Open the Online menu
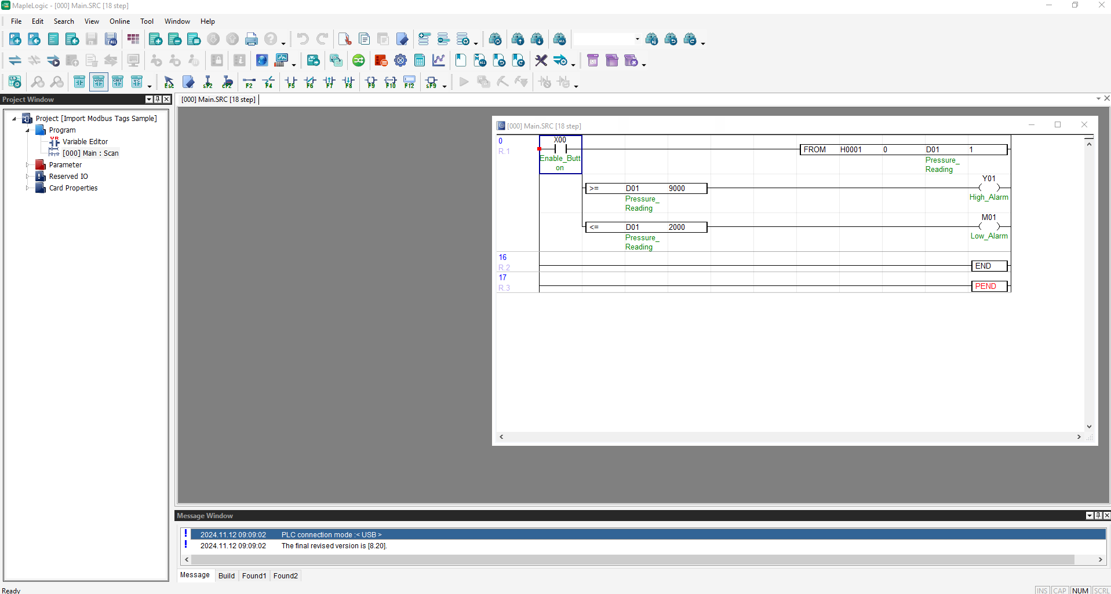The width and height of the screenshot is (1111, 594). pyautogui.click(x=119, y=21)
